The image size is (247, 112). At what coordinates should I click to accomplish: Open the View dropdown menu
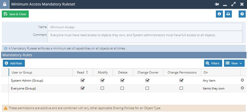234,63
